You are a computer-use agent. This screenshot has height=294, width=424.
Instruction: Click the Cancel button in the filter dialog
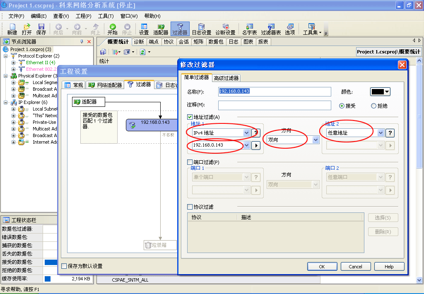pos(355,267)
